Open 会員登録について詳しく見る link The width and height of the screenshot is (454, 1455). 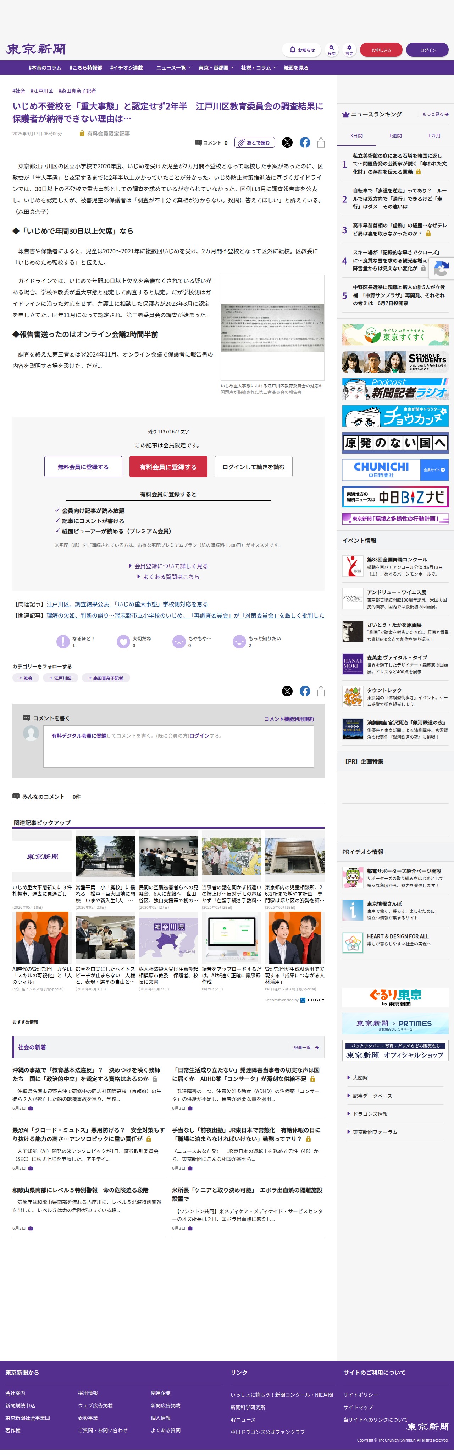pos(168,565)
